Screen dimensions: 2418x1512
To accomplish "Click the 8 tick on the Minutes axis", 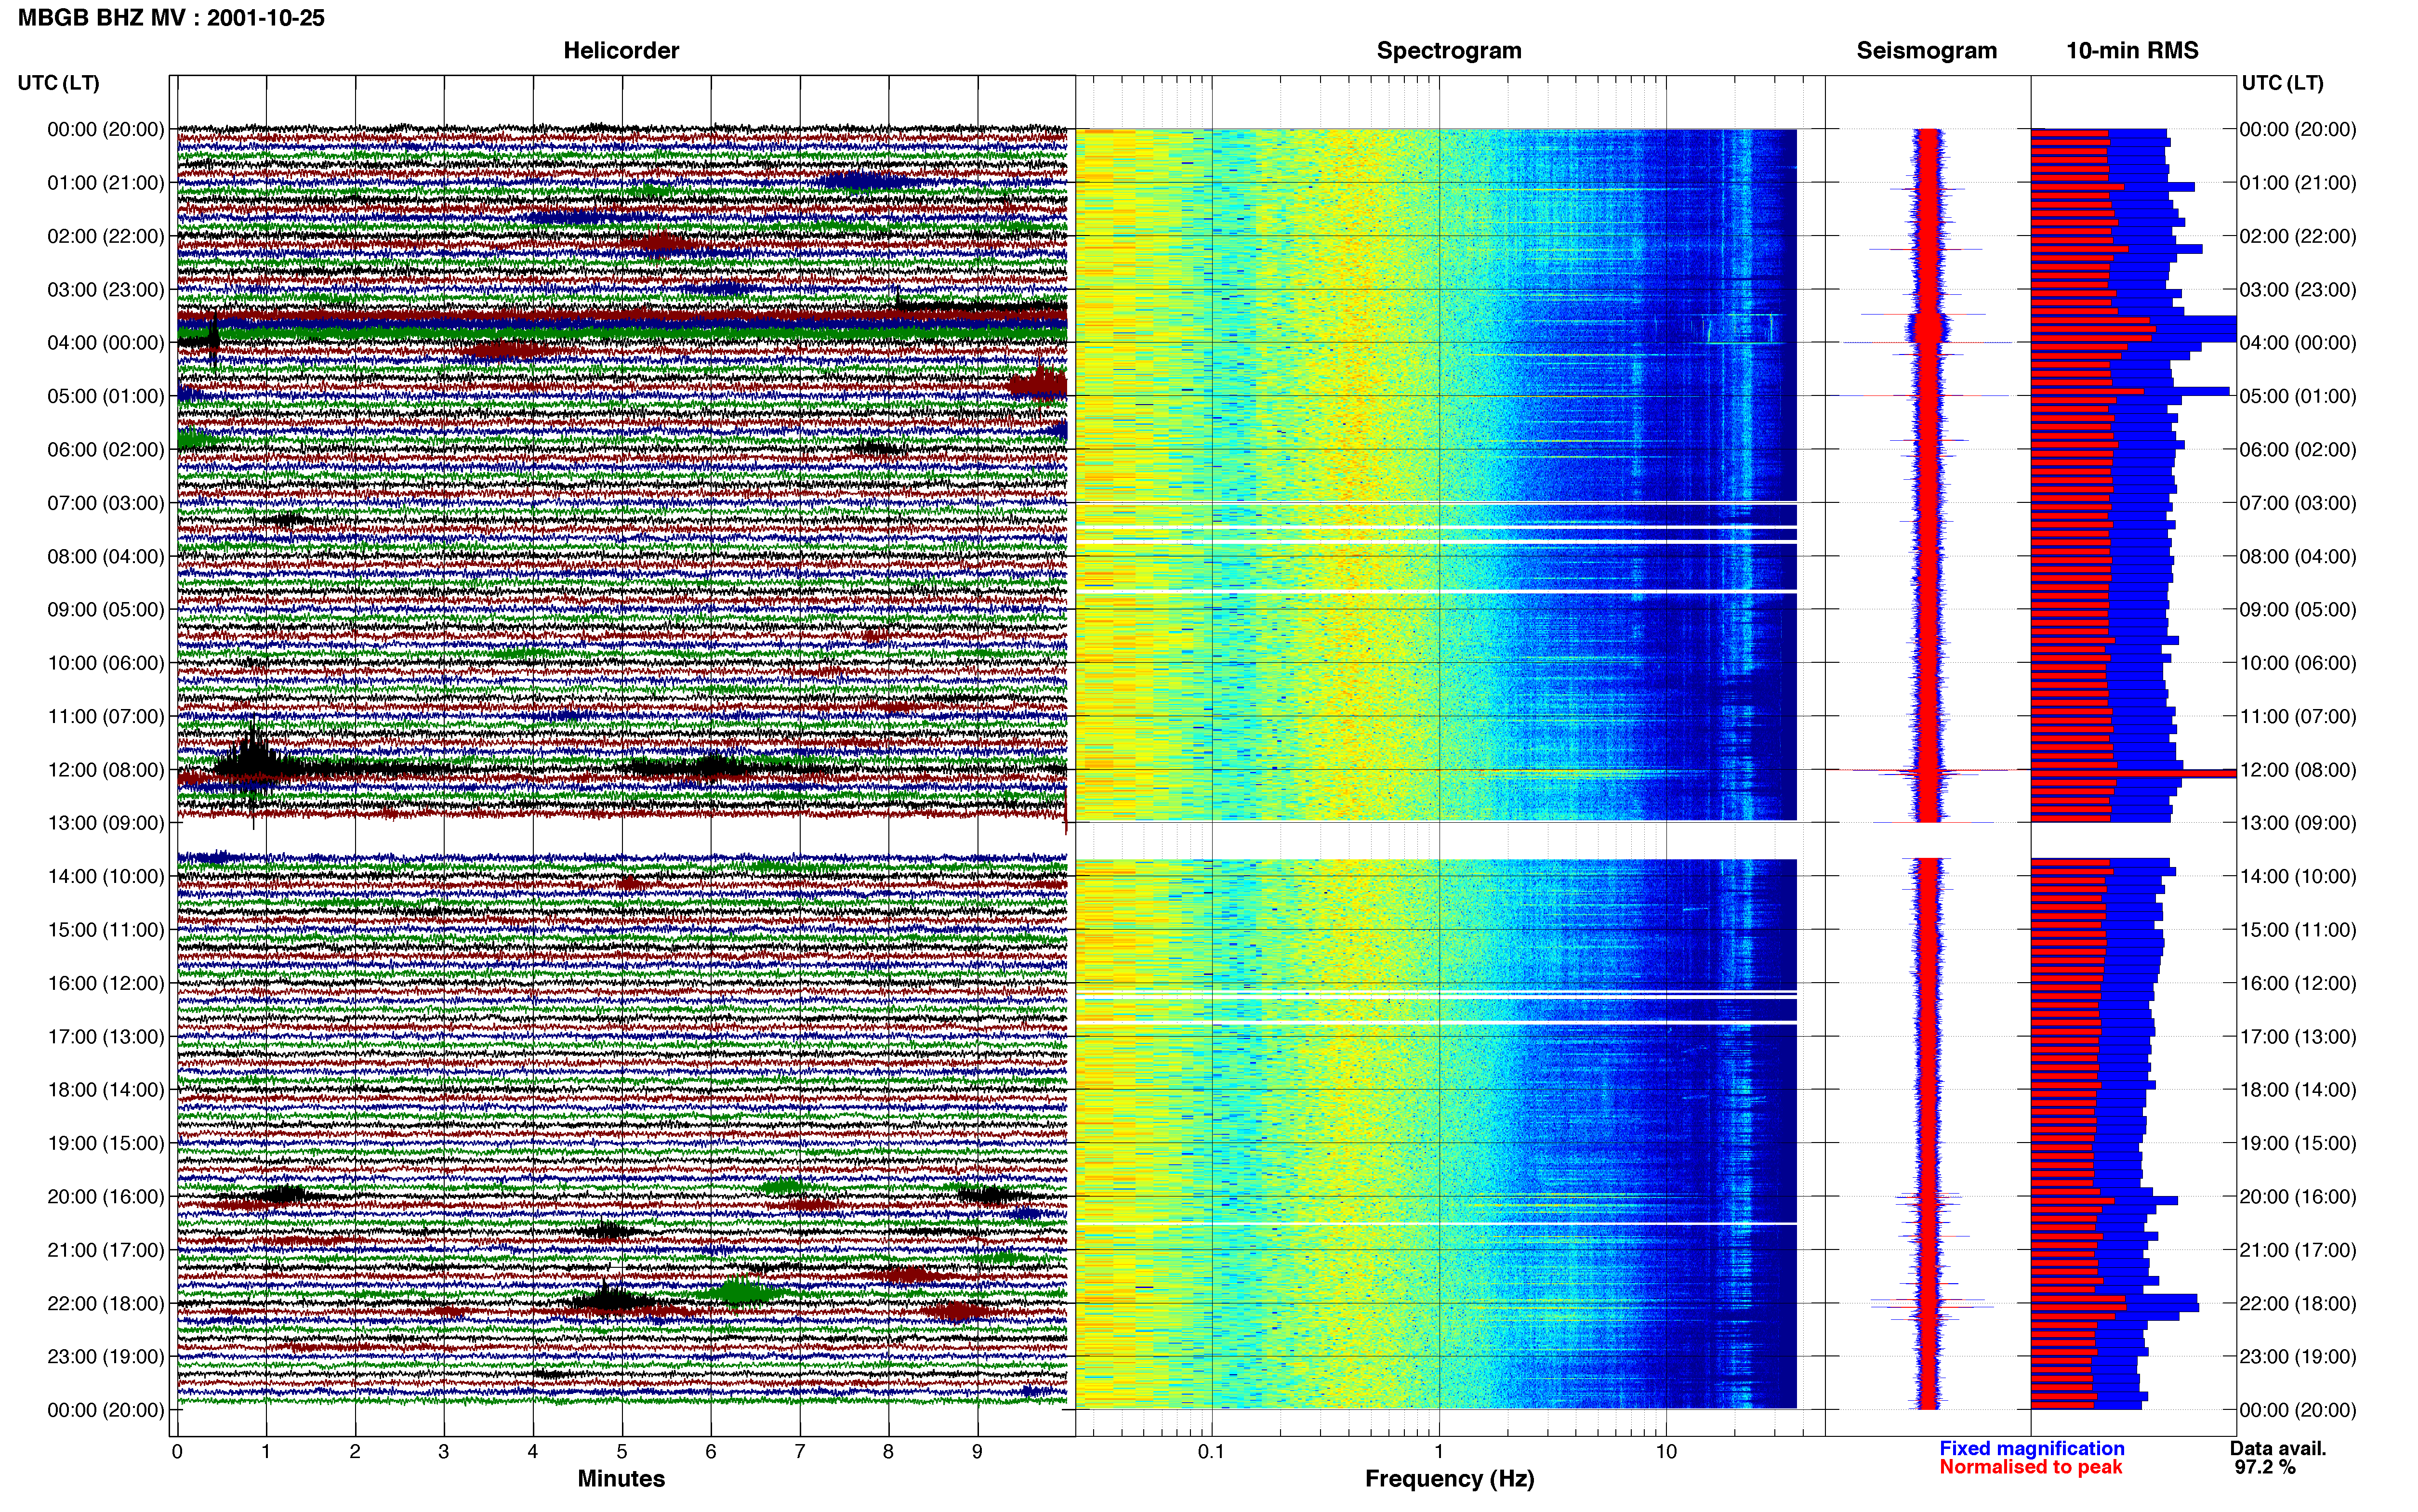I will coord(889,1452).
